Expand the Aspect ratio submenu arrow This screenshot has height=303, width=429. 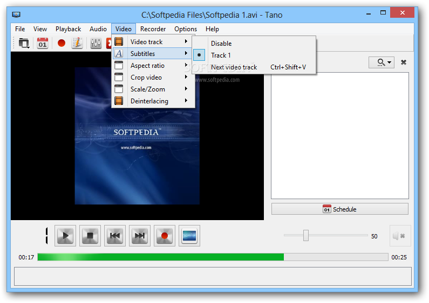pyautogui.click(x=186, y=65)
